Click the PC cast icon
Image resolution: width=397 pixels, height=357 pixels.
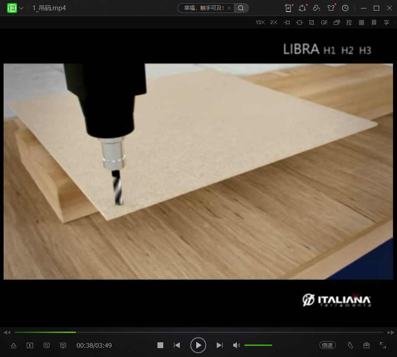(63, 345)
